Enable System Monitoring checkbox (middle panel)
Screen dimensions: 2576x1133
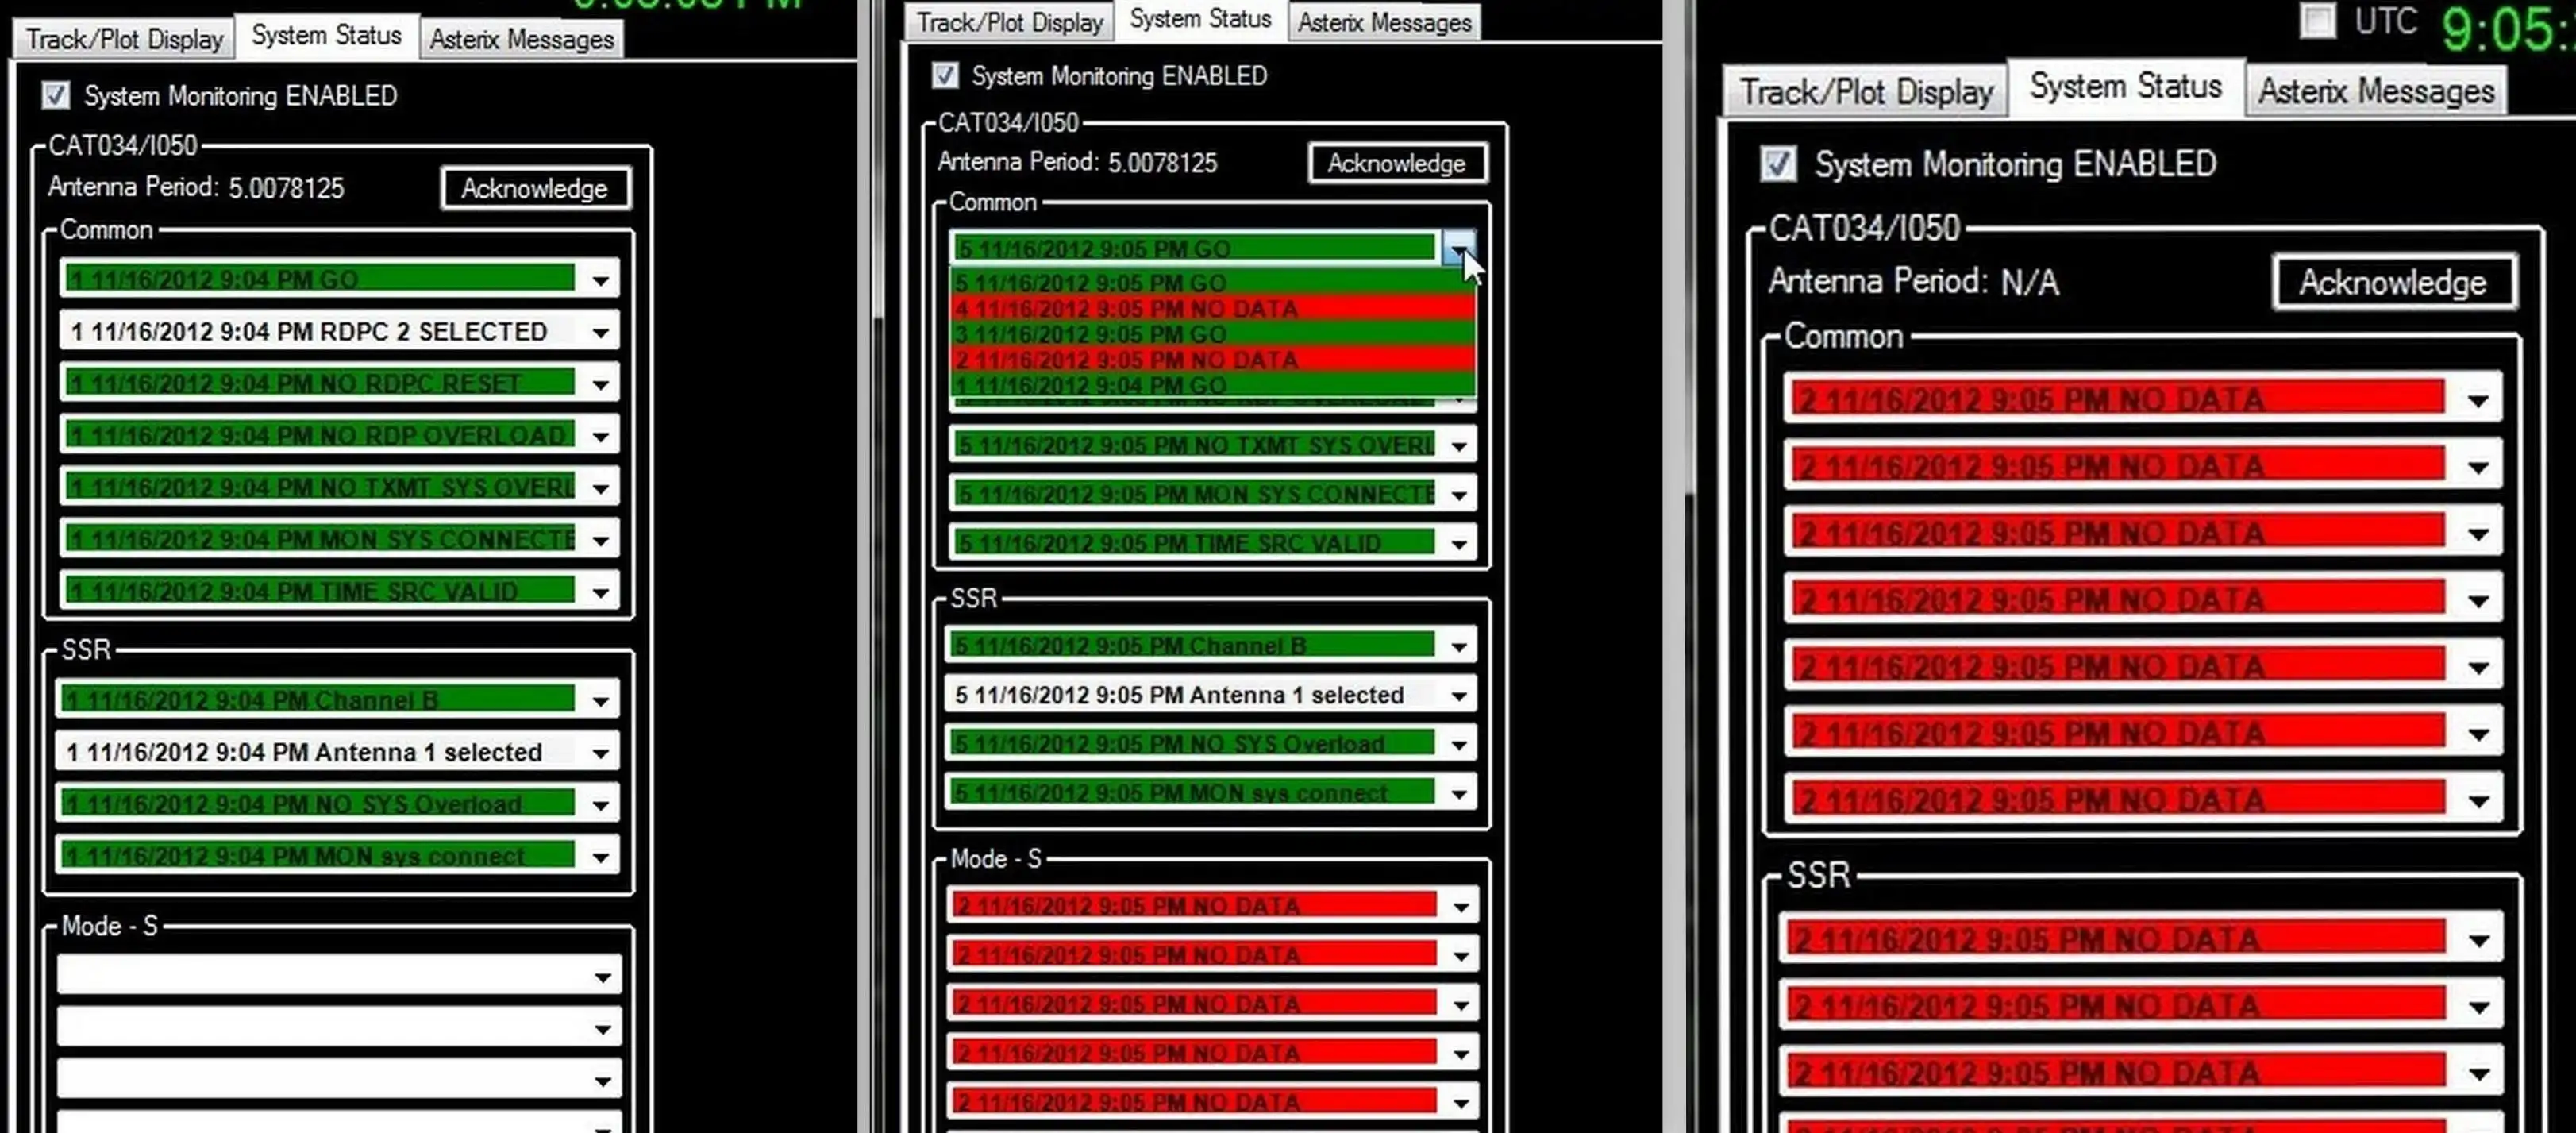coord(946,74)
